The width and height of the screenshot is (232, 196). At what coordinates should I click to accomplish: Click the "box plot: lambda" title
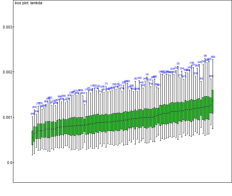29,3
